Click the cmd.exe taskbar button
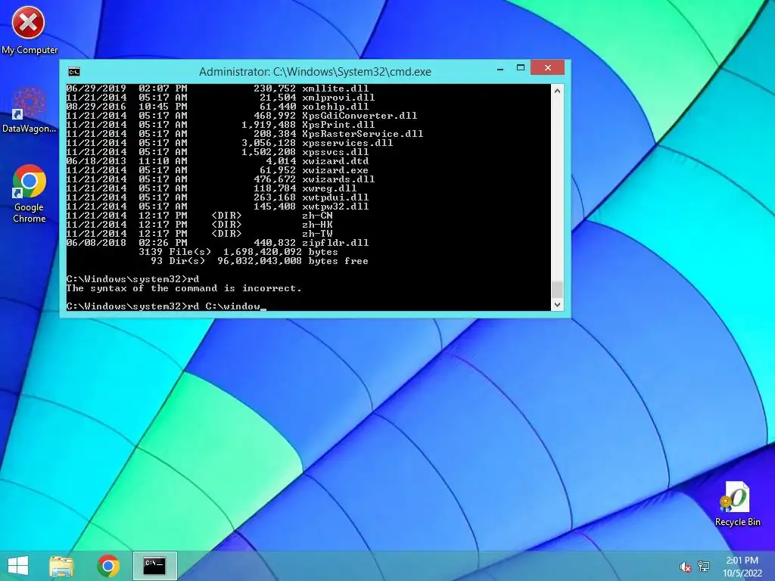The width and height of the screenshot is (775, 581). 154,566
